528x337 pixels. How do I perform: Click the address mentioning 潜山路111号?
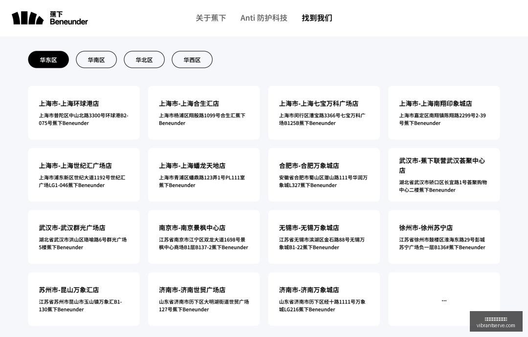323,182
